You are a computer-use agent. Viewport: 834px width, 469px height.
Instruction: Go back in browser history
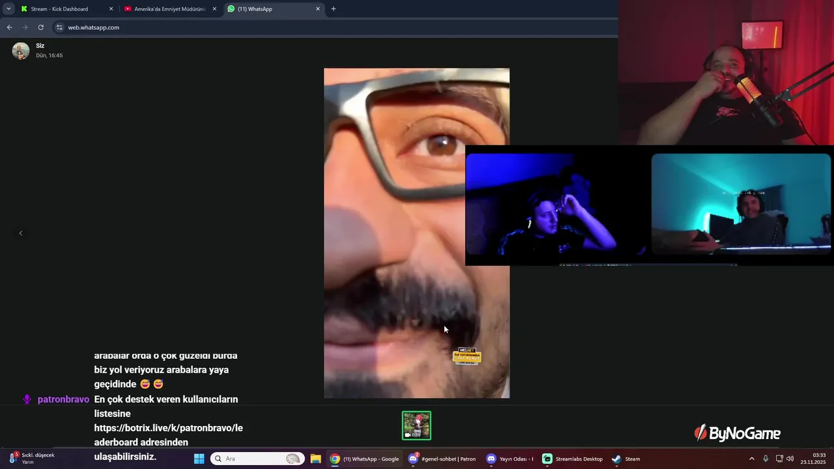9,27
